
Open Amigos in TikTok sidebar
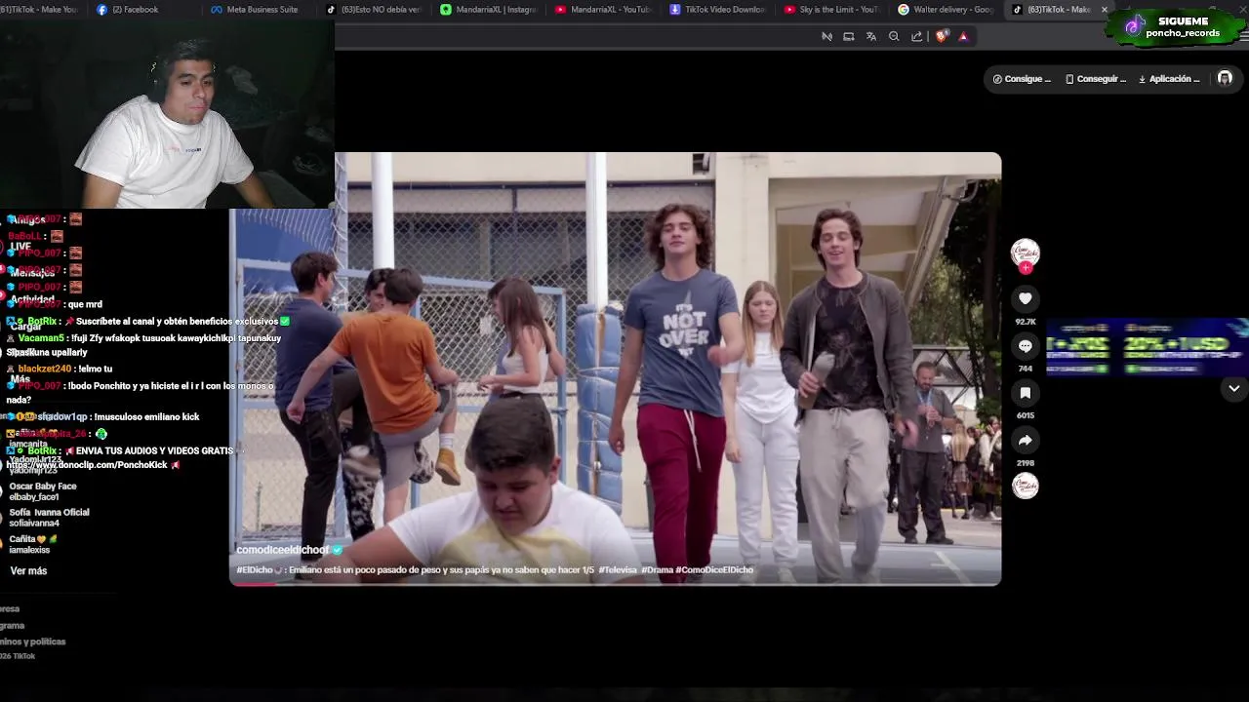[28, 220]
